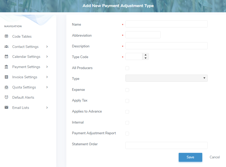Click the Payment Settings bank icon
Image resolution: width=226 pixels, height=167 pixels.
(x=7, y=67)
